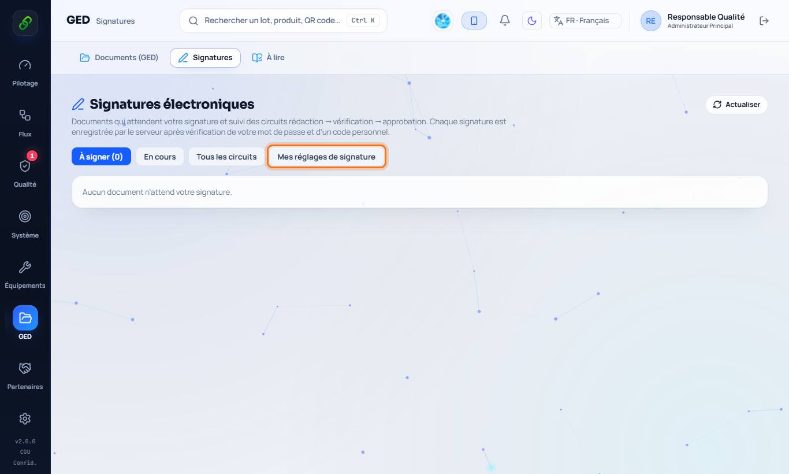Open the Flux workflow section
The width and height of the screenshot is (789, 474).
tap(25, 123)
